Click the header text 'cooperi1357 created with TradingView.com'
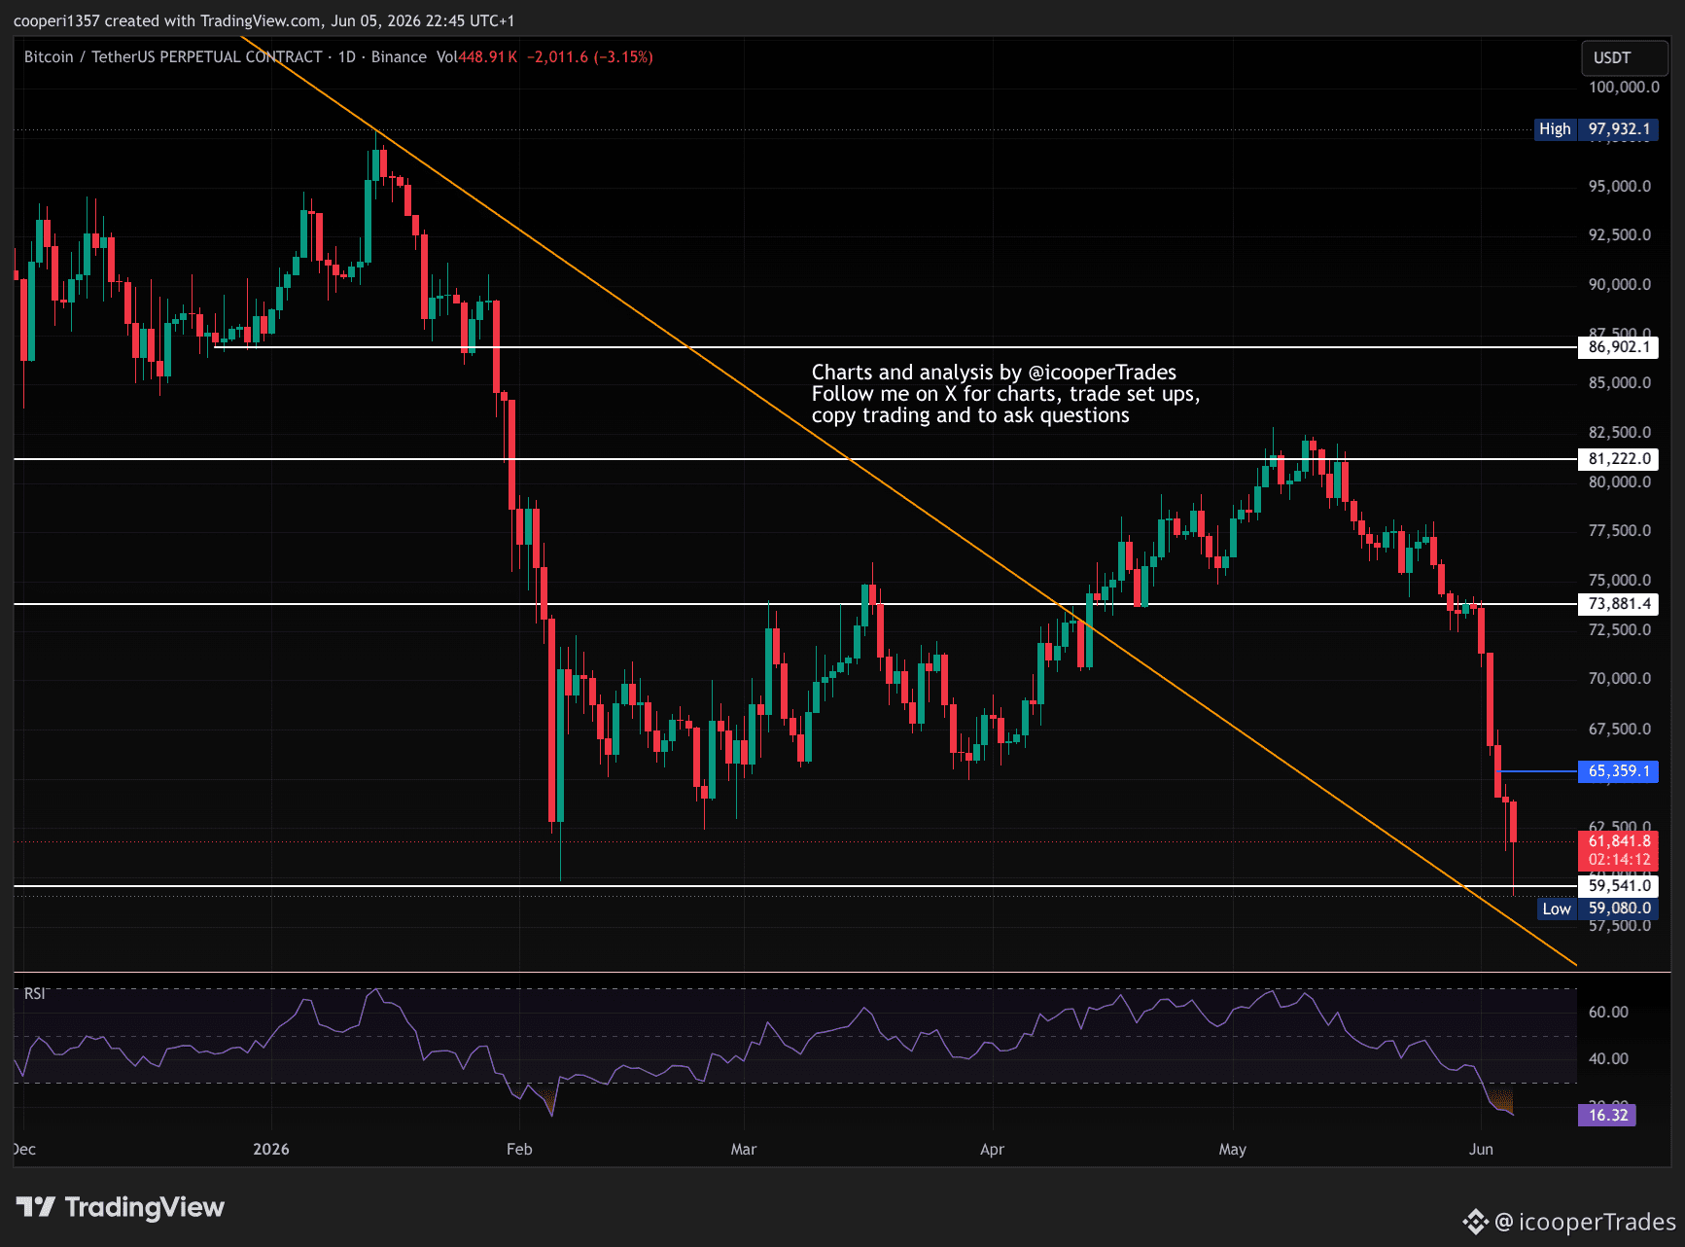 168,20
